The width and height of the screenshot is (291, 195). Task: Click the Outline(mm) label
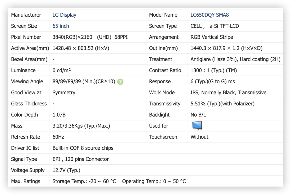pyautogui.click(x=163, y=48)
